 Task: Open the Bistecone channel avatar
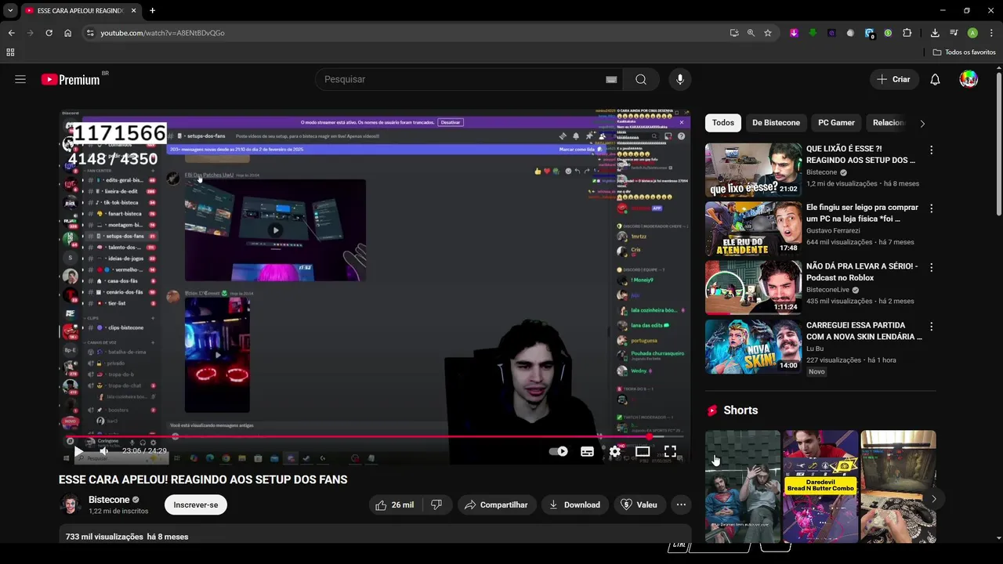(x=71, y=504)
